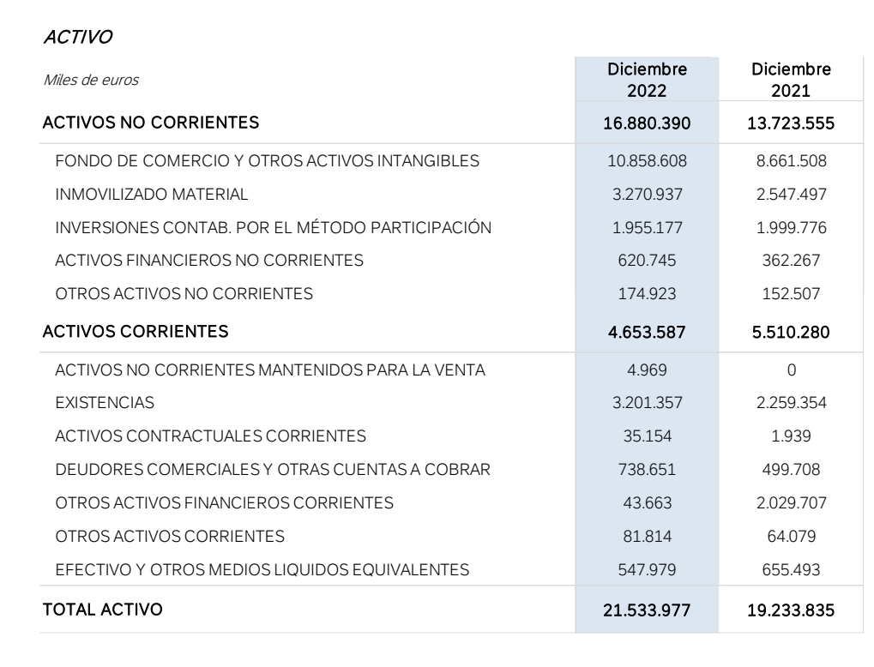Click the 2.029.707 value for 2021

791,503
